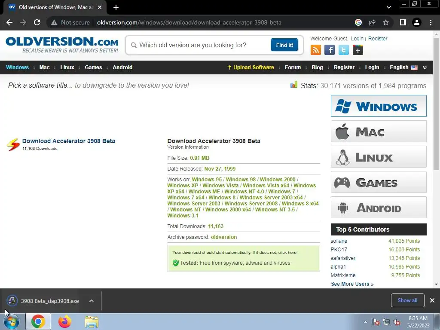
Task: Open Blog in navigation bar
Action: pos(317,67)
